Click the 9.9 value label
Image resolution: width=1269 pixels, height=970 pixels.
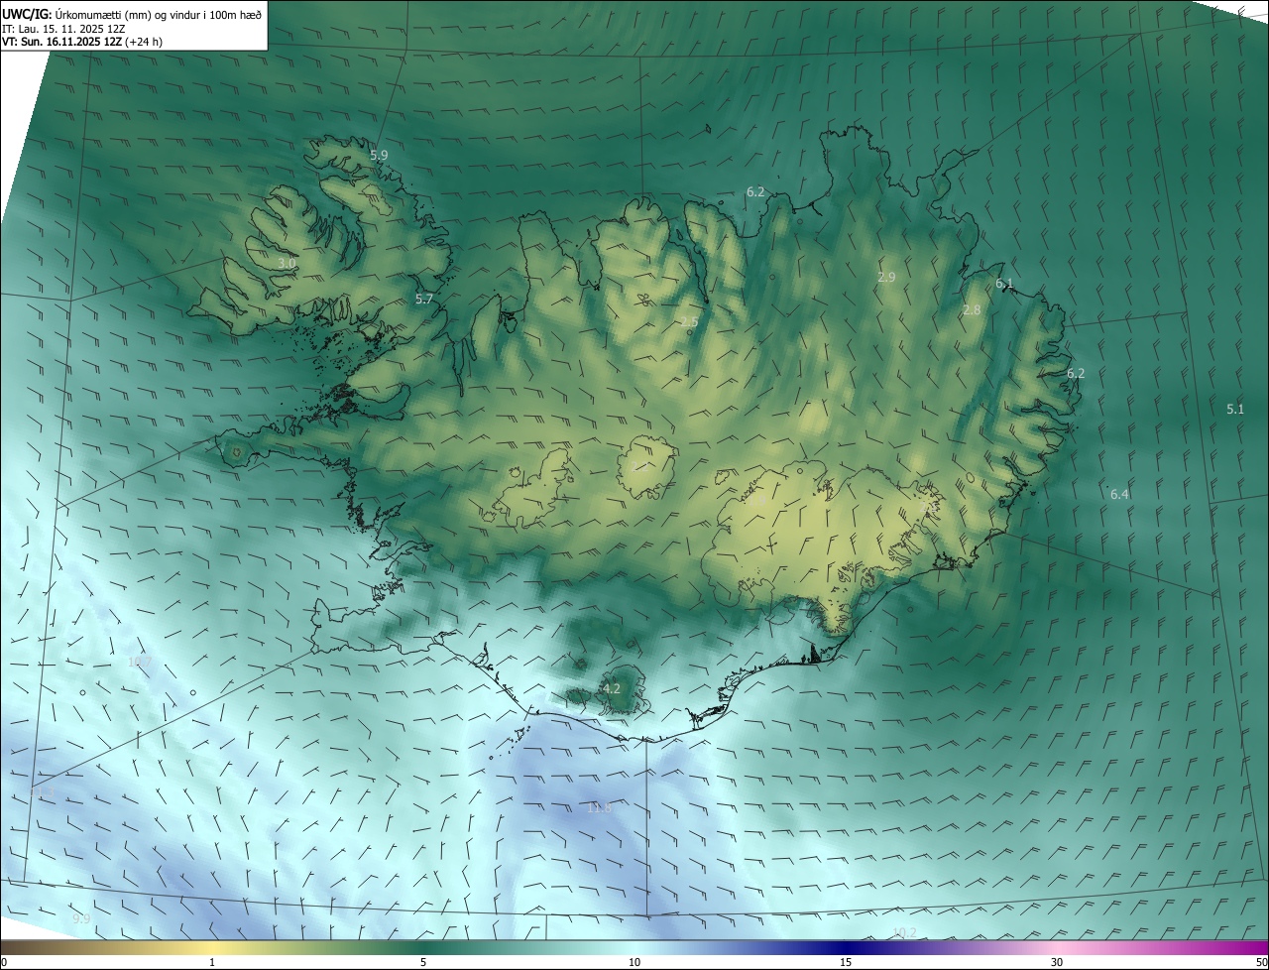click(x=81, y=919)
